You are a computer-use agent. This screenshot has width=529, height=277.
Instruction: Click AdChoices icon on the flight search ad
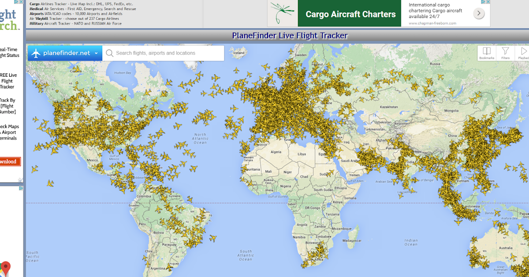16,2
